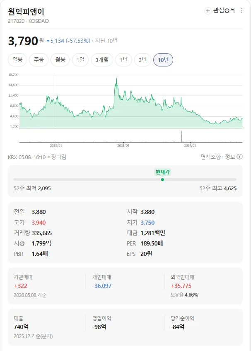251x351 pixels.
Task: Select the 3년 chart range
Action: point(142,60)
